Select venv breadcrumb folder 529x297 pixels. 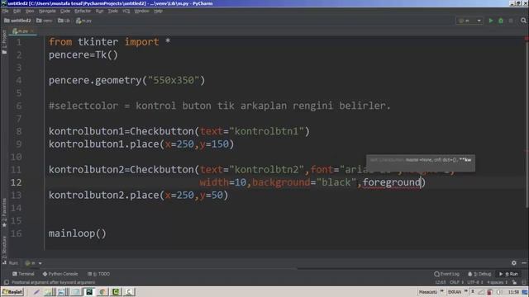pos(44,21)
